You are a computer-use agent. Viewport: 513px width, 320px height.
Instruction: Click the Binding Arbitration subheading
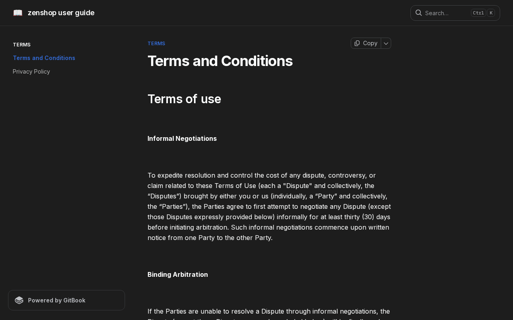[178, 274]
